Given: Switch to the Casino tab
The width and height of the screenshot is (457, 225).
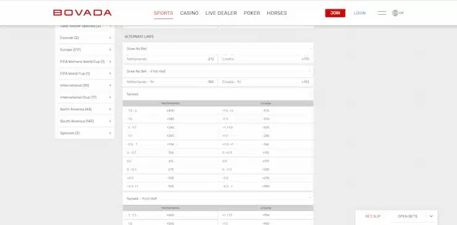Looking at the screenshot, I should [189, 13].
